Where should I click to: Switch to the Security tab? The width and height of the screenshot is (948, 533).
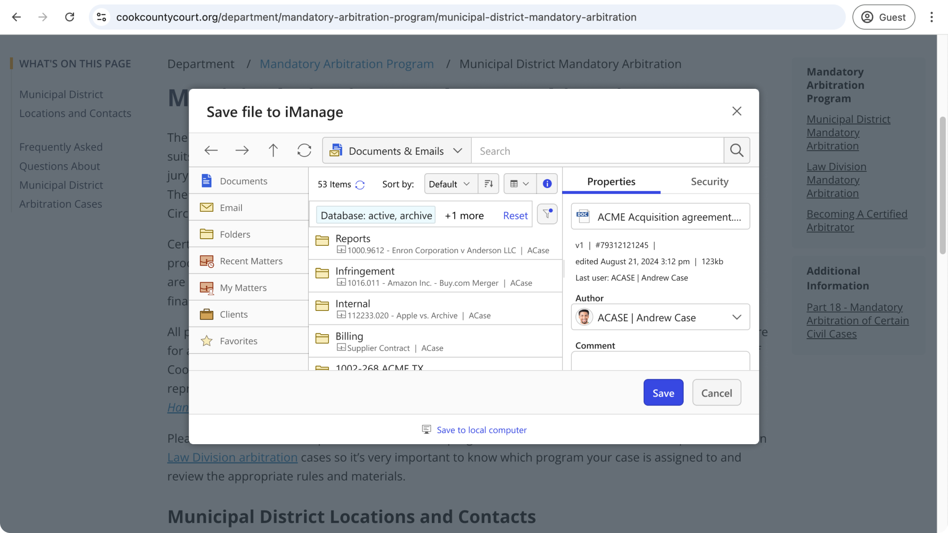click(709, 182)
